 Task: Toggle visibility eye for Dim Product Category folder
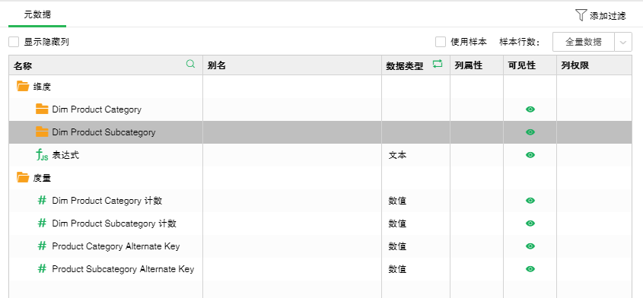click(x=530, y=109)
